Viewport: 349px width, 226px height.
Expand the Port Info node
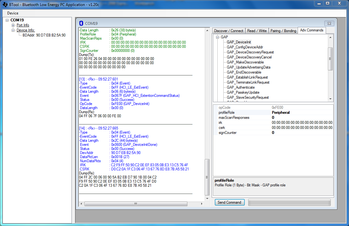click(x=13, y=25)
